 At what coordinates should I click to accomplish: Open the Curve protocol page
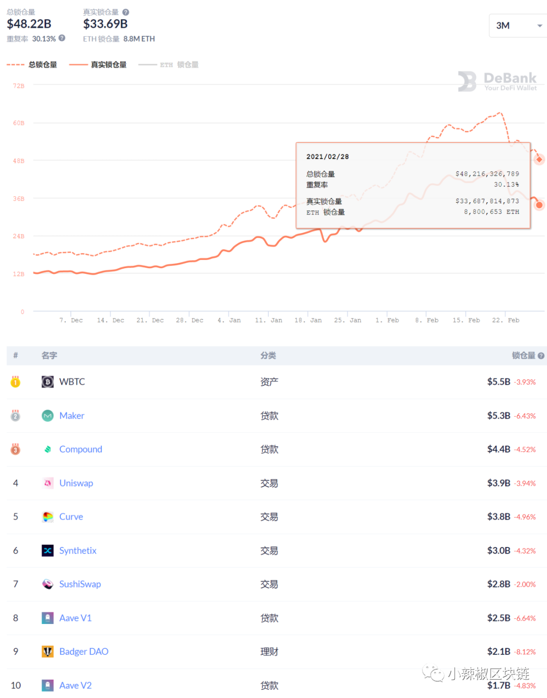(x=71, y=517)
